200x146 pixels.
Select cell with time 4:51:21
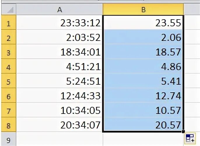point(59,66)
